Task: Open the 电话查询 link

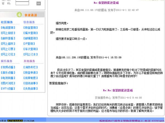Action: [8, 28]
